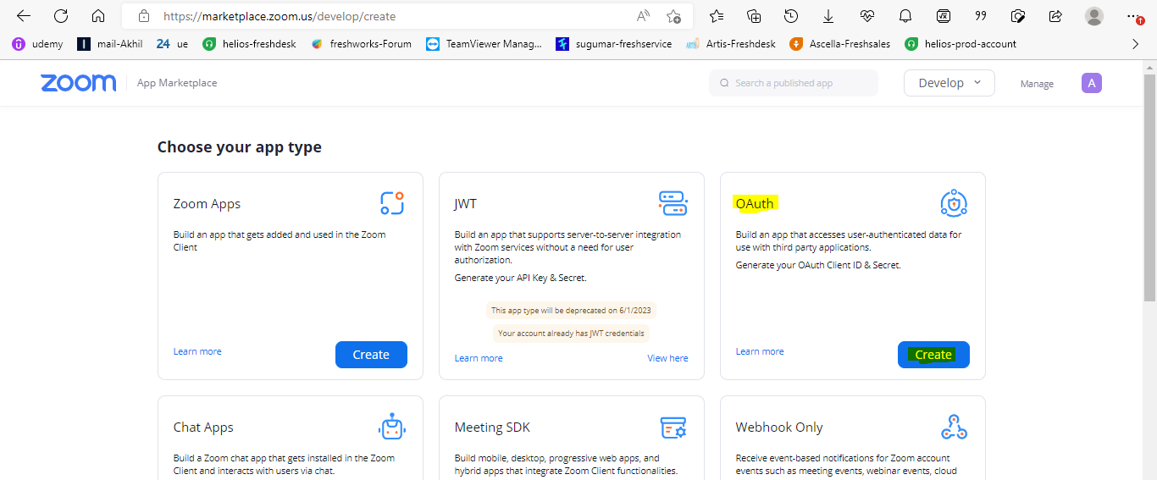The height and width of the screenshot is (480, 1157).
Task: Add this page to favorites star-plus icon
Action: point(673,16)
